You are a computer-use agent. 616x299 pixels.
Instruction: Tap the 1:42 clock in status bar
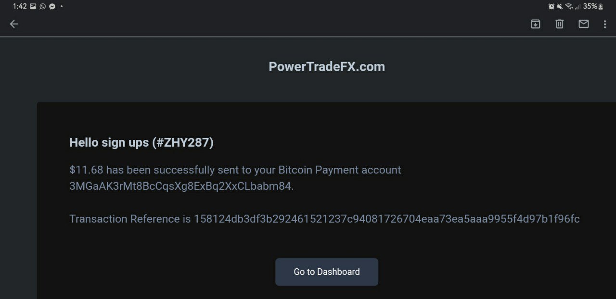[20, 7]
